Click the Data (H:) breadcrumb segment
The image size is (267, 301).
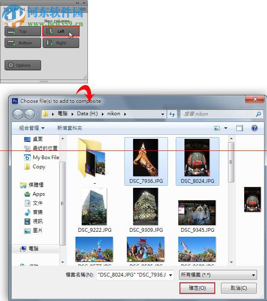tap(87, 114)
